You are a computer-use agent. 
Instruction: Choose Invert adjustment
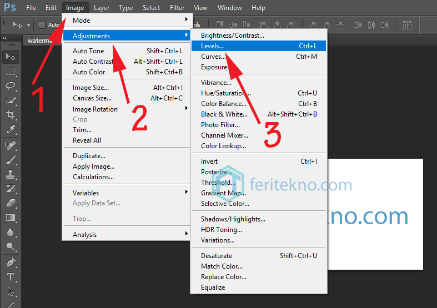[x=259, y=161]
